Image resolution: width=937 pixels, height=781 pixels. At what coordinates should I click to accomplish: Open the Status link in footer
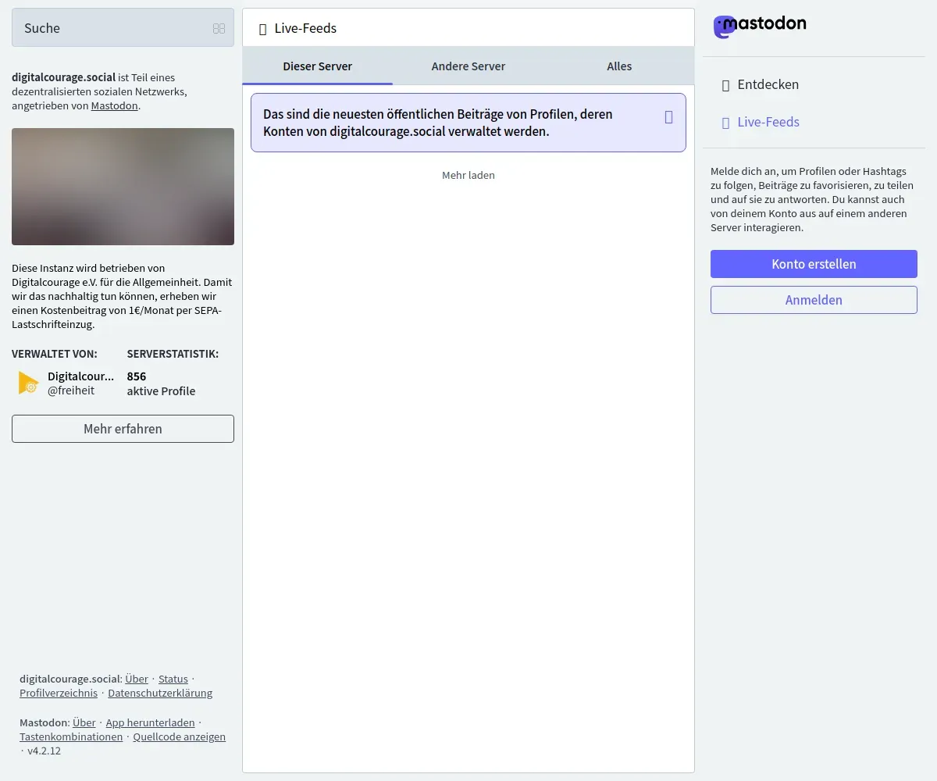click(173, 679)
